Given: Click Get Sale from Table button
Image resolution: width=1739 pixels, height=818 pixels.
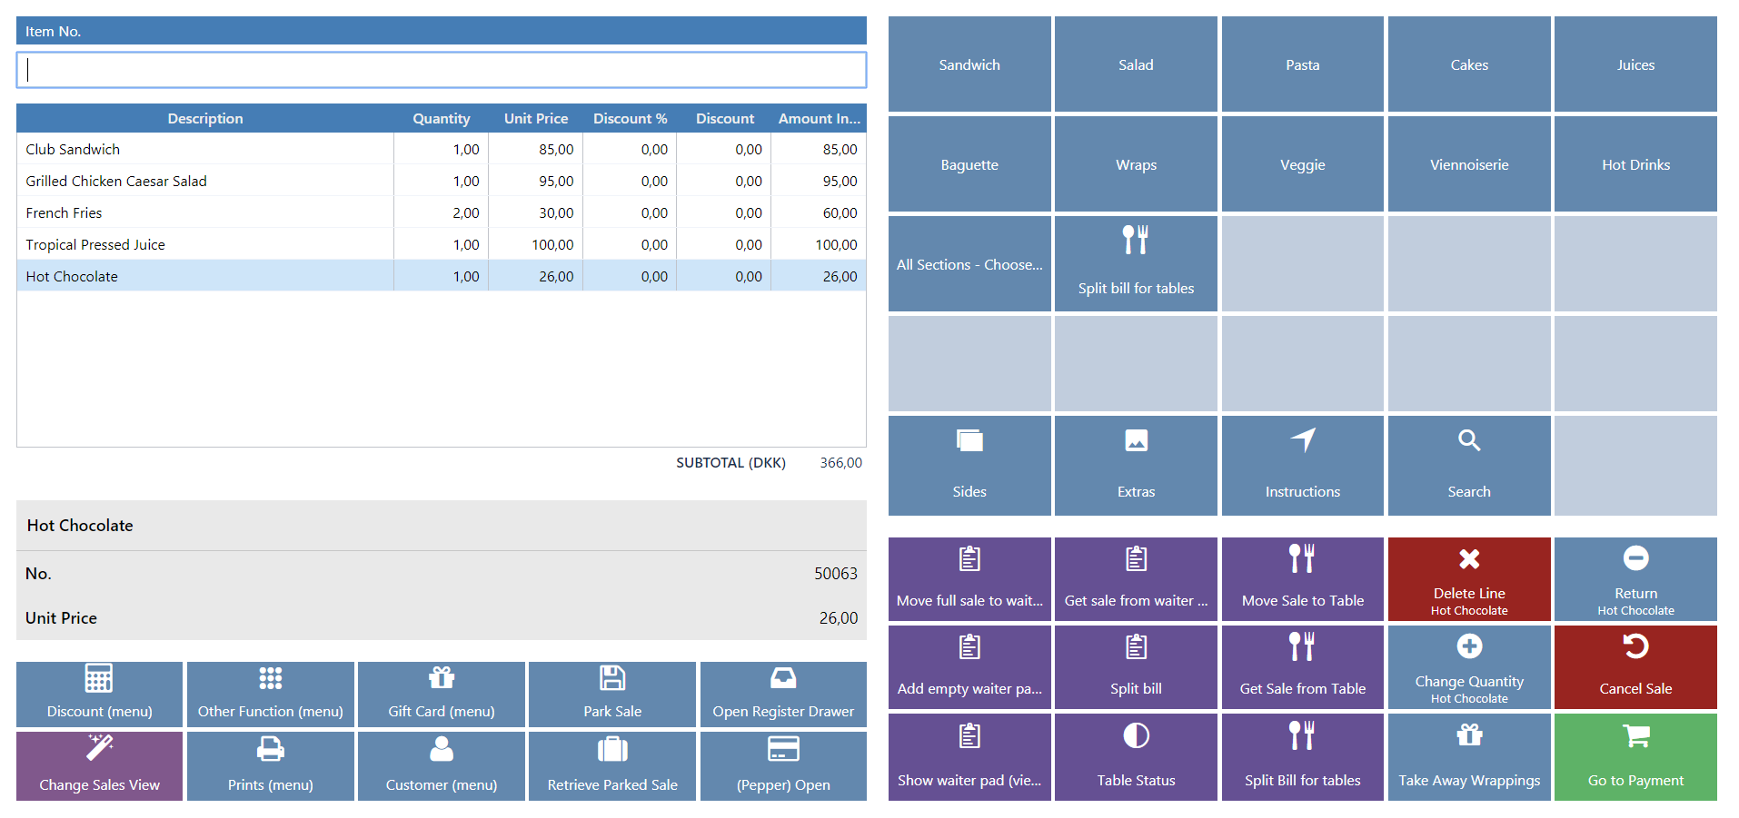Looking at the screenshot, I should coord(1303,667).
